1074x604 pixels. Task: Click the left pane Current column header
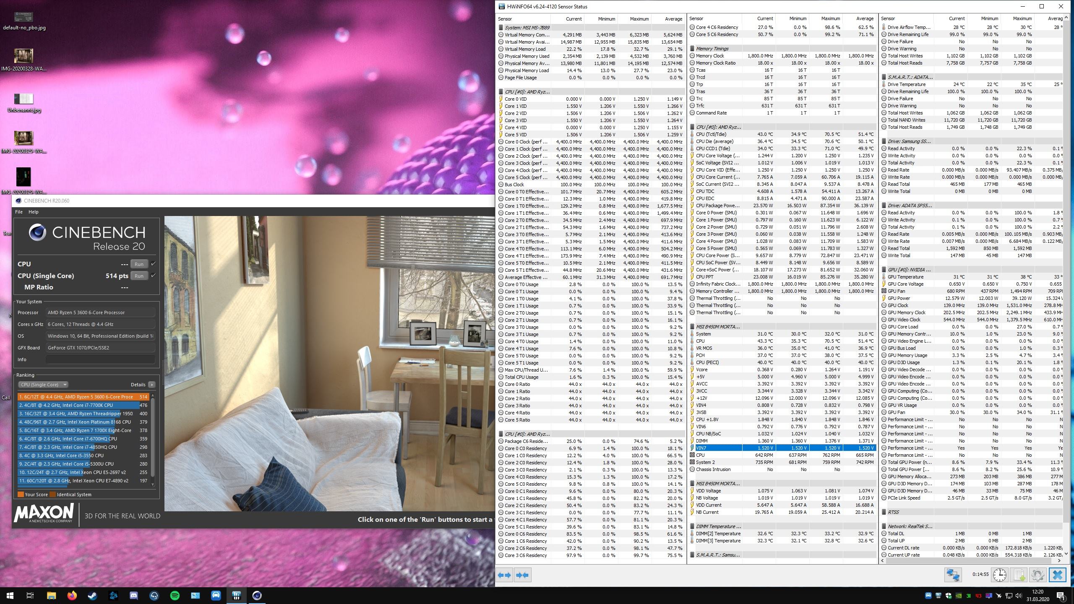567,19
